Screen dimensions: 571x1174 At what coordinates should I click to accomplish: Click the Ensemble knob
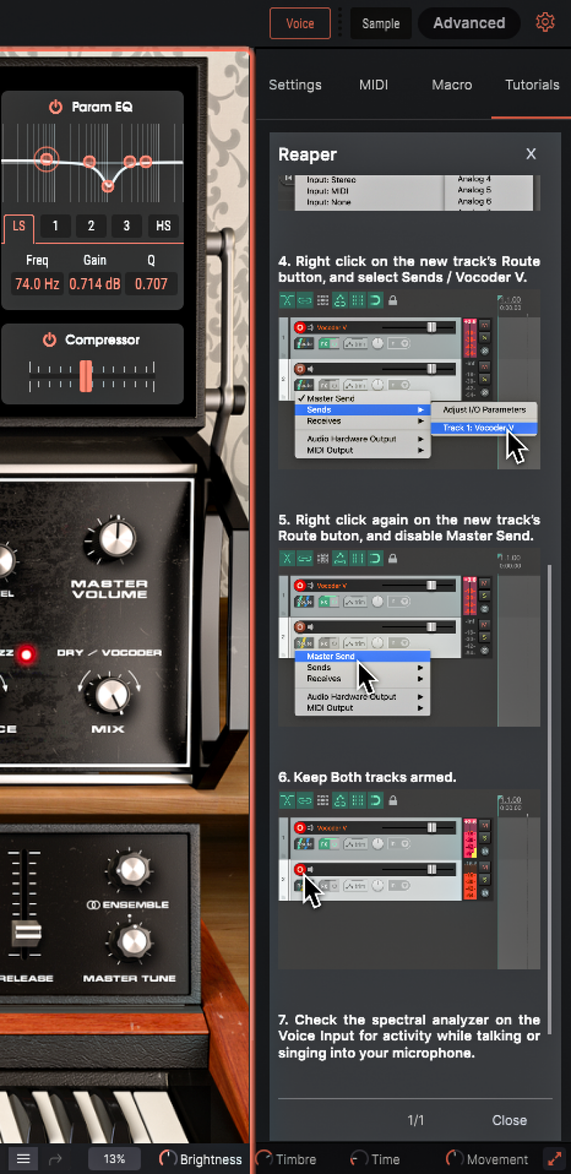pos(133,869)
